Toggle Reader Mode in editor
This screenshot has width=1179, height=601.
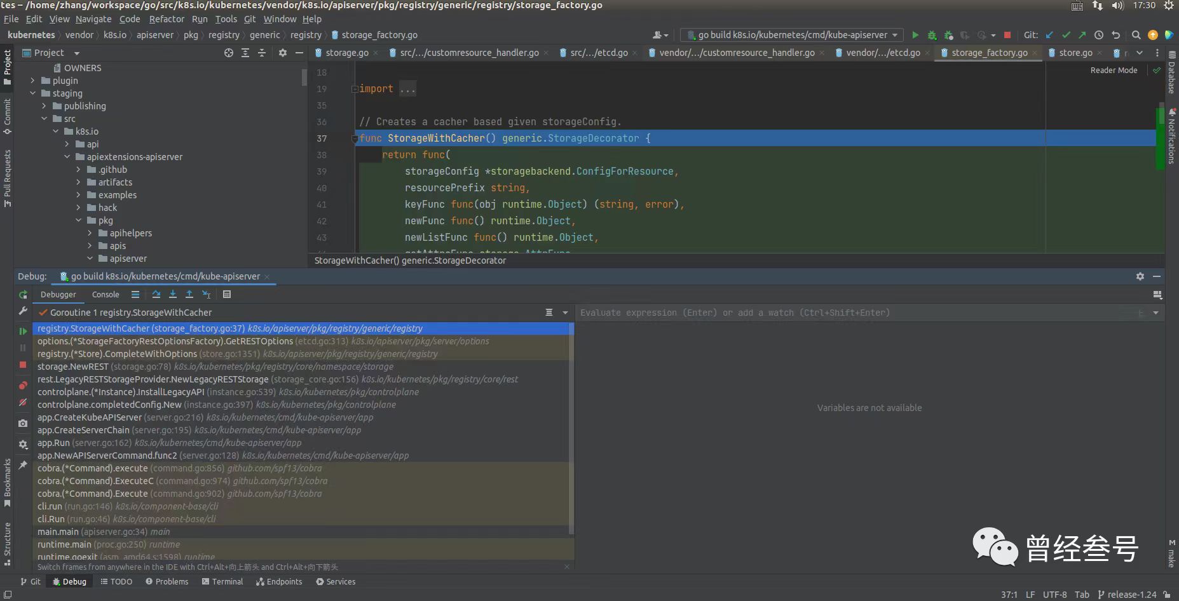point(1114,71)
